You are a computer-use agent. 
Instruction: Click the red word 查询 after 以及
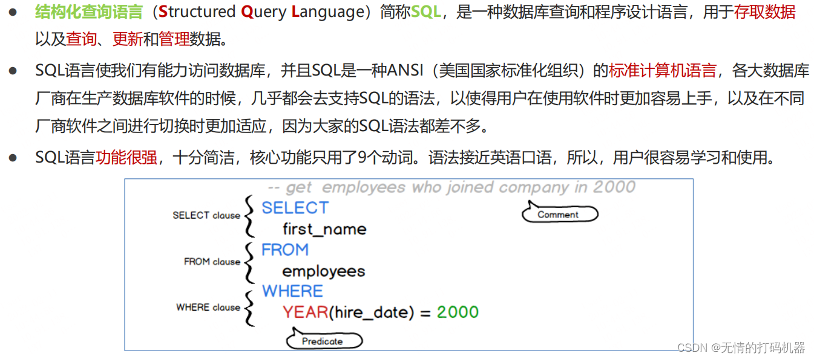coord(82,39)
